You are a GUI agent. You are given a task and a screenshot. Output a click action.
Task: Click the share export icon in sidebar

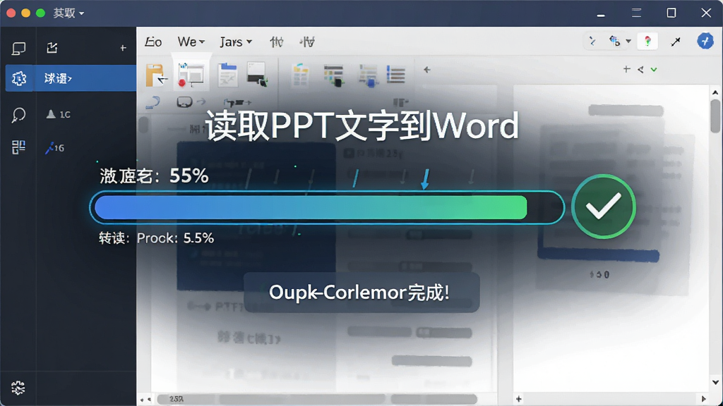52,47
